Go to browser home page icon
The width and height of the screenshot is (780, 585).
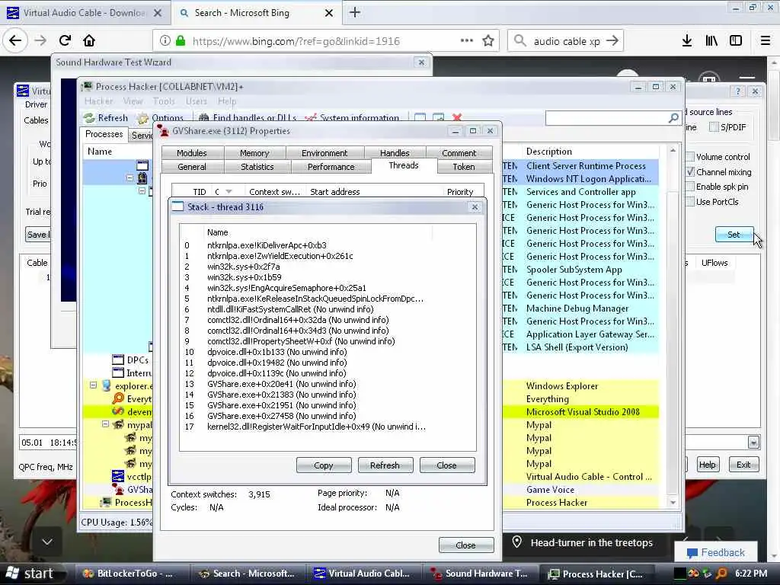89,41
